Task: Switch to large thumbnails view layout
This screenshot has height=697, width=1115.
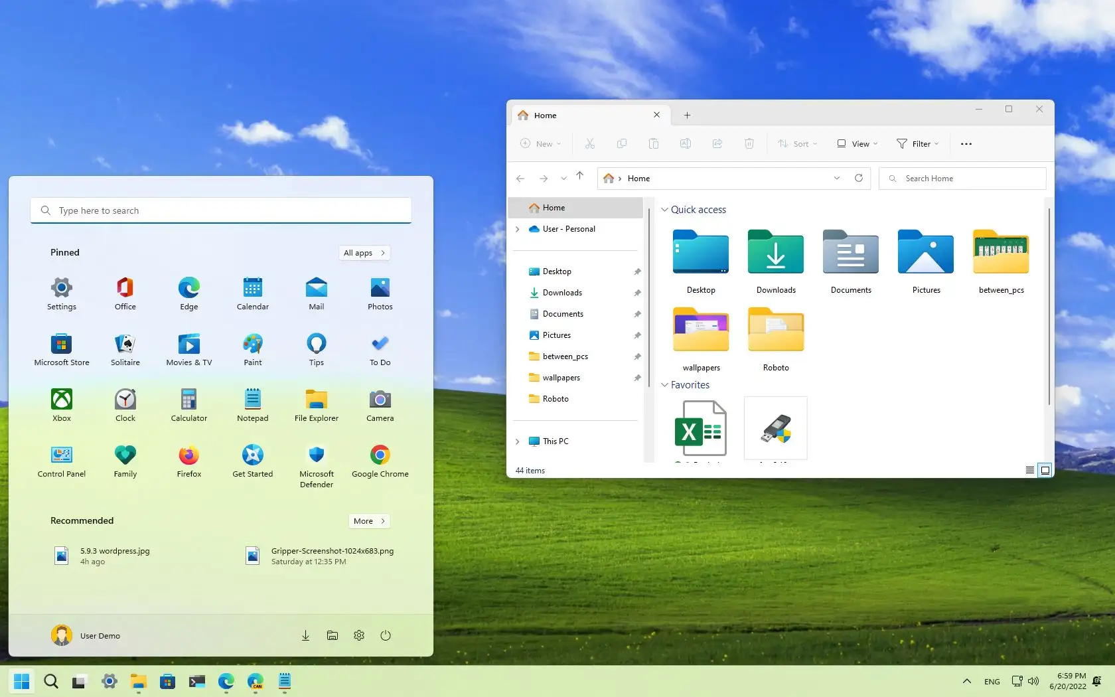Action: tap(1045, 470)
